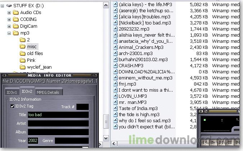Select file 'the tide is high.mp3'

click(x=139, y=114)
